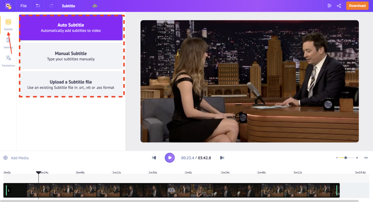Screen dimensions: 373x202
Task: Preview the video via the top play icon
Action: (329, 6)
